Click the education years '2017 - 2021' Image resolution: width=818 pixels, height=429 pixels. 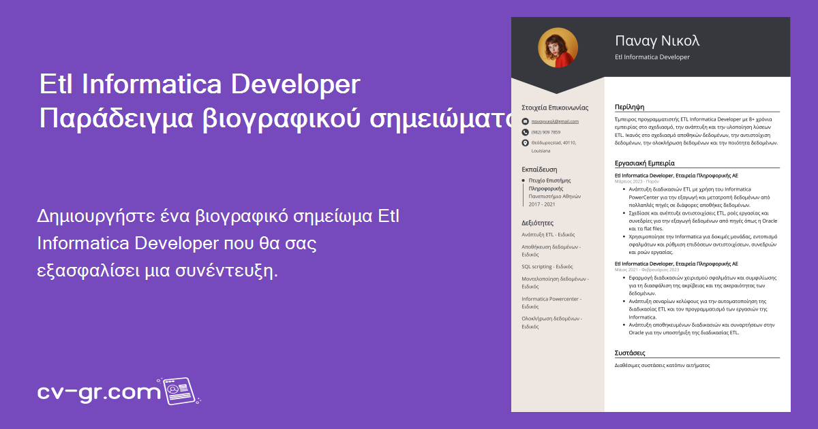pyautogui.click(x=542, y=204)
